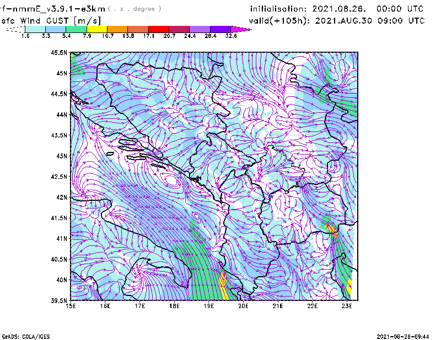Click the orange 10.7–13.8 legend swatch
This screenshot has height=340, width=441.
point(117,29)
